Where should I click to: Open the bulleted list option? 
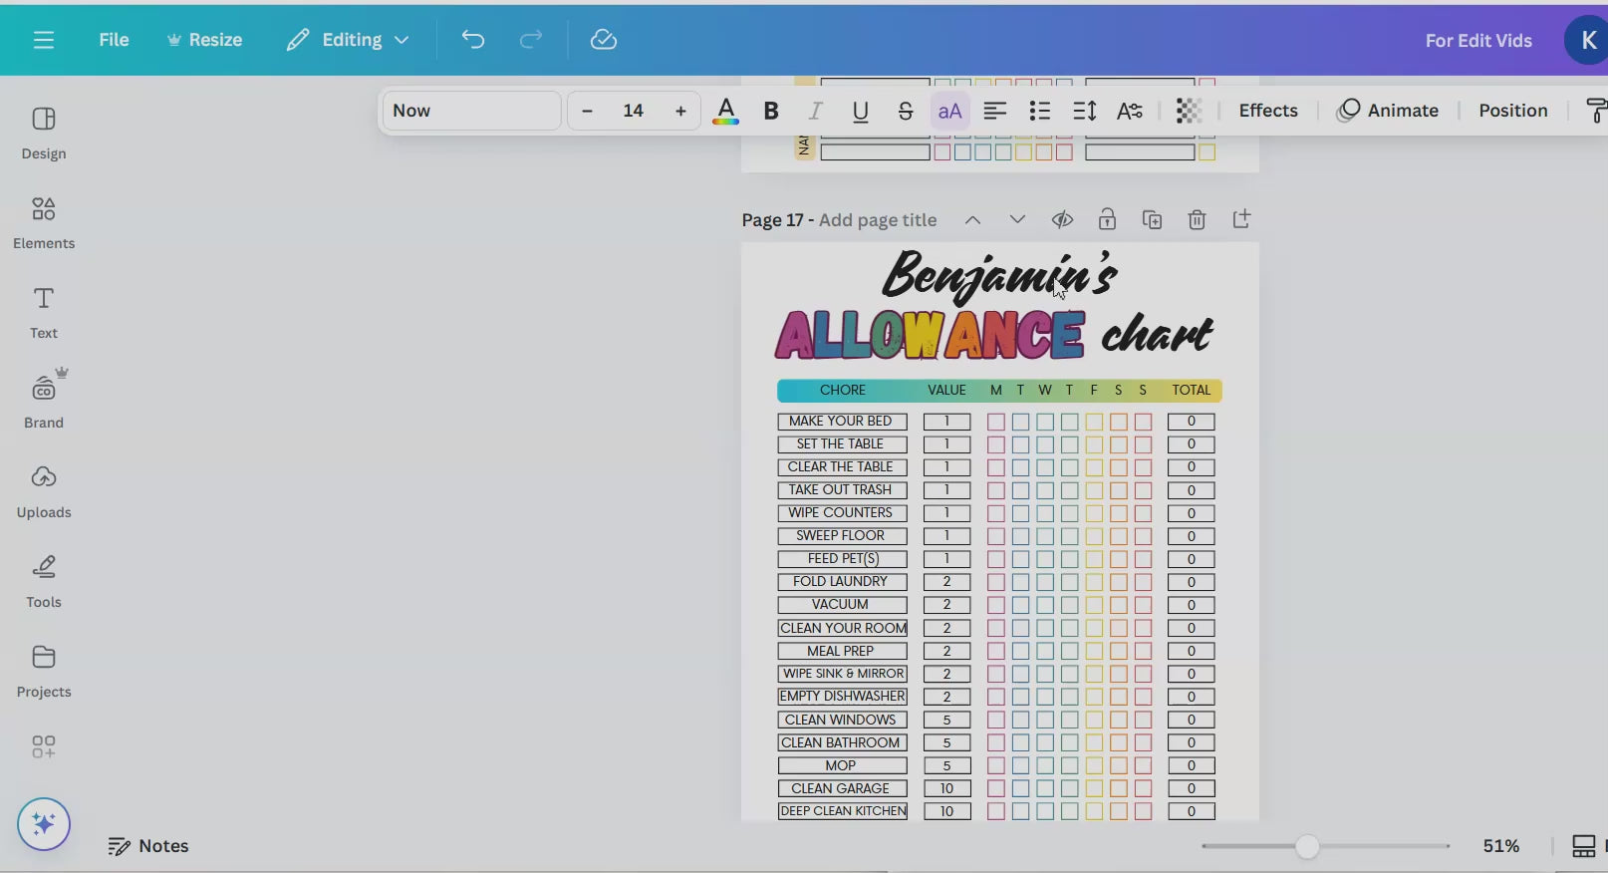click(x=1039, y=111)
